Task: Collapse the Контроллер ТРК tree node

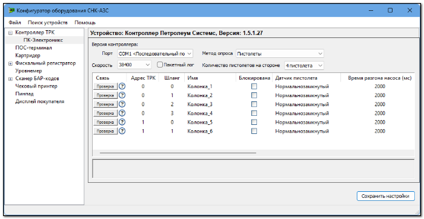Action: pyautogui.click(x=10, y=33)
